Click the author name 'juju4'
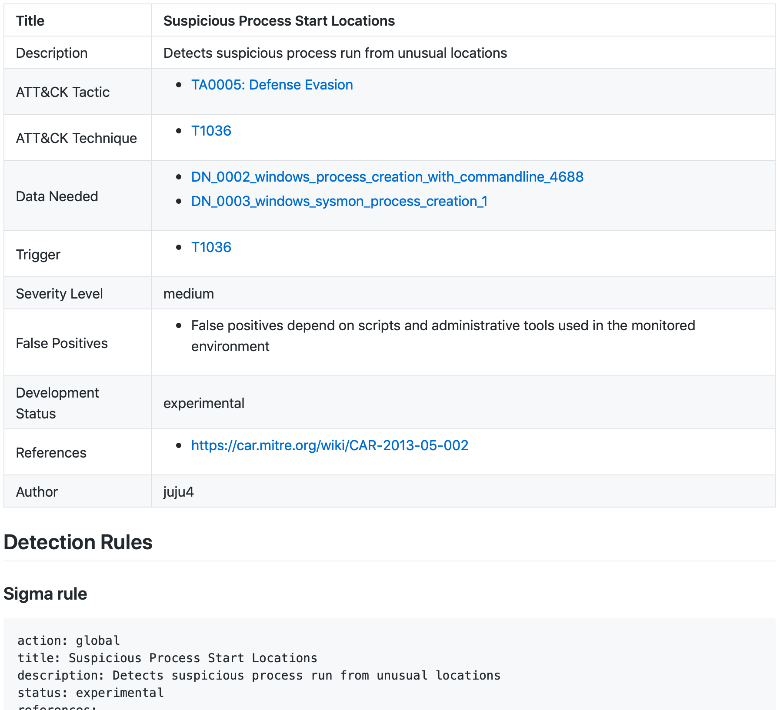 click(178, 492)
